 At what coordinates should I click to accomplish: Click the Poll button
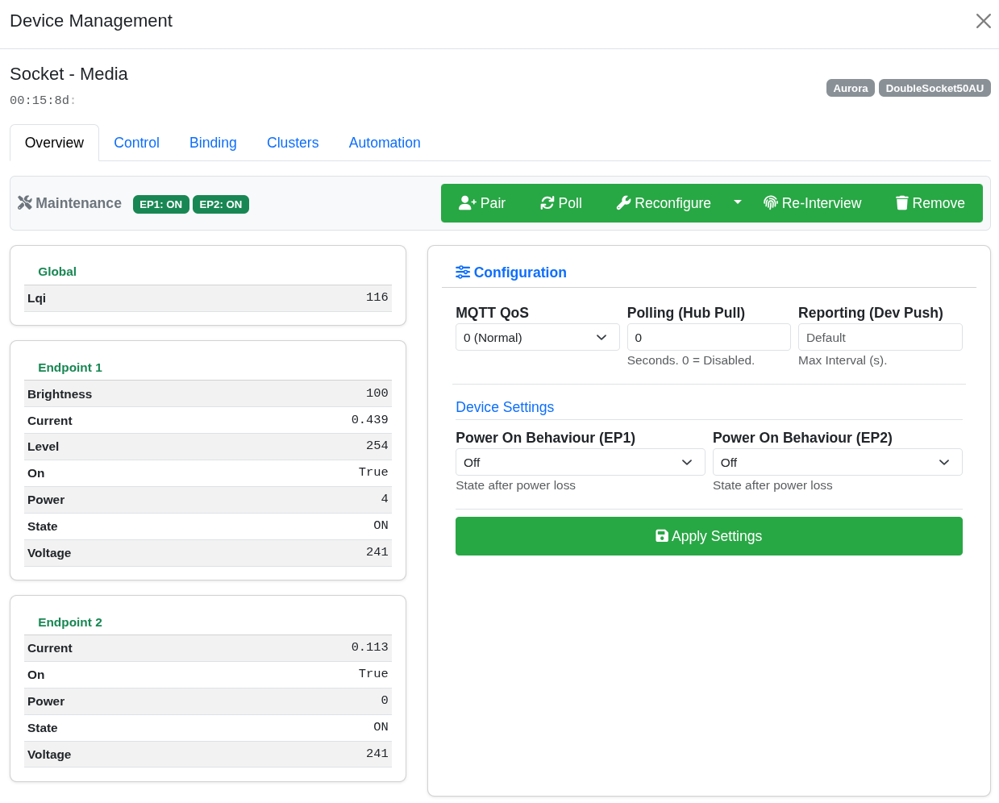pos(561,203)
